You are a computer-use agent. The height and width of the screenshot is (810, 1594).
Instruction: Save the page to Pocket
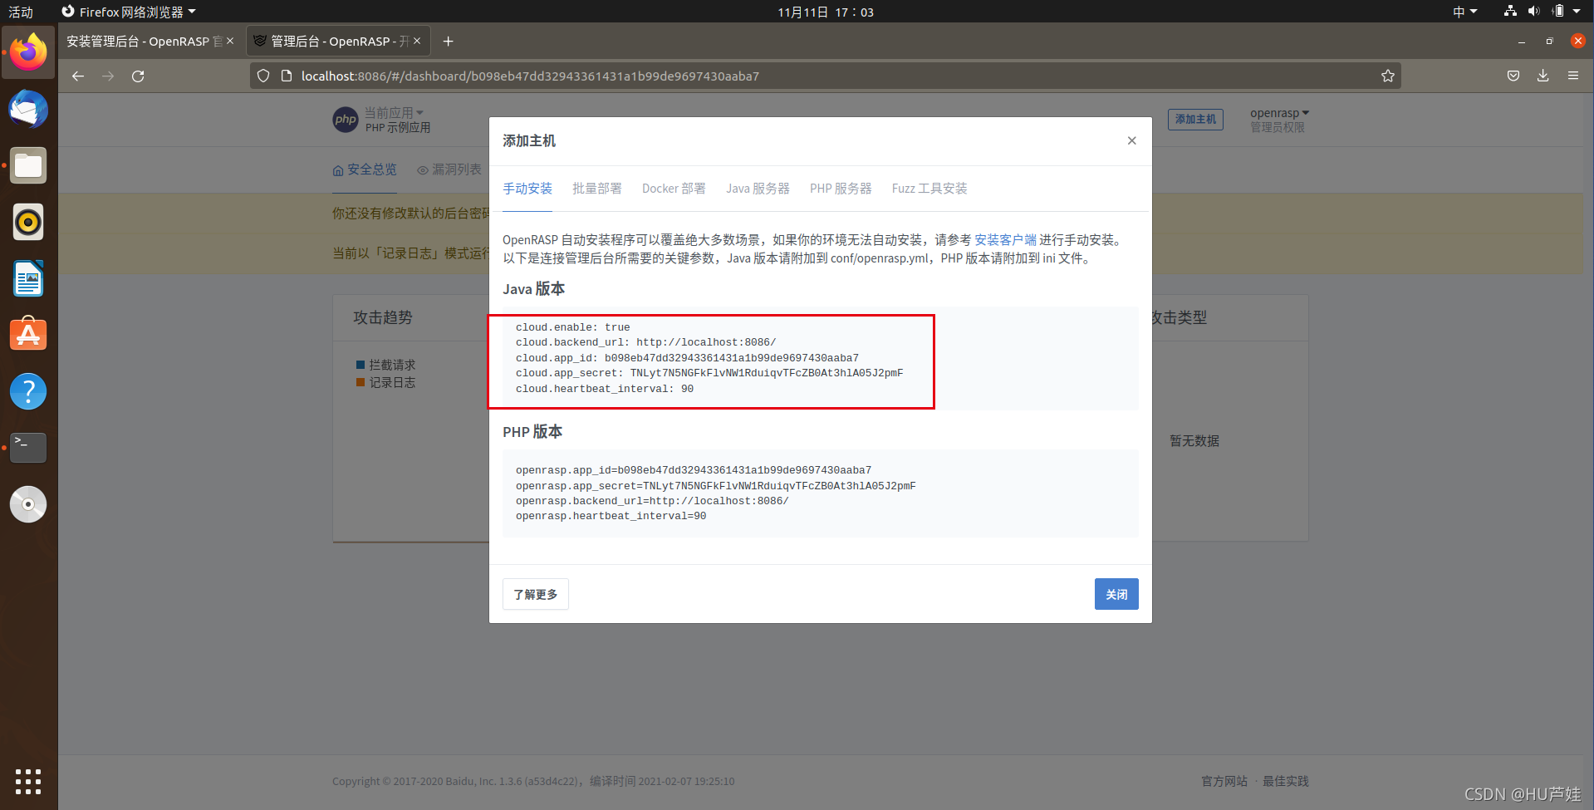[1512, 76]
